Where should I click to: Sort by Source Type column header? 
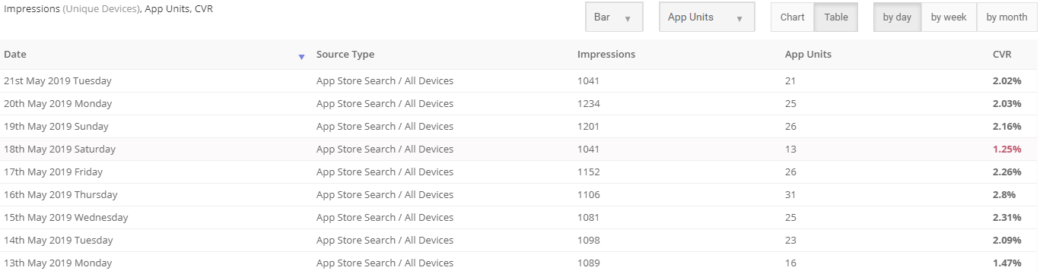click(345, 55)
